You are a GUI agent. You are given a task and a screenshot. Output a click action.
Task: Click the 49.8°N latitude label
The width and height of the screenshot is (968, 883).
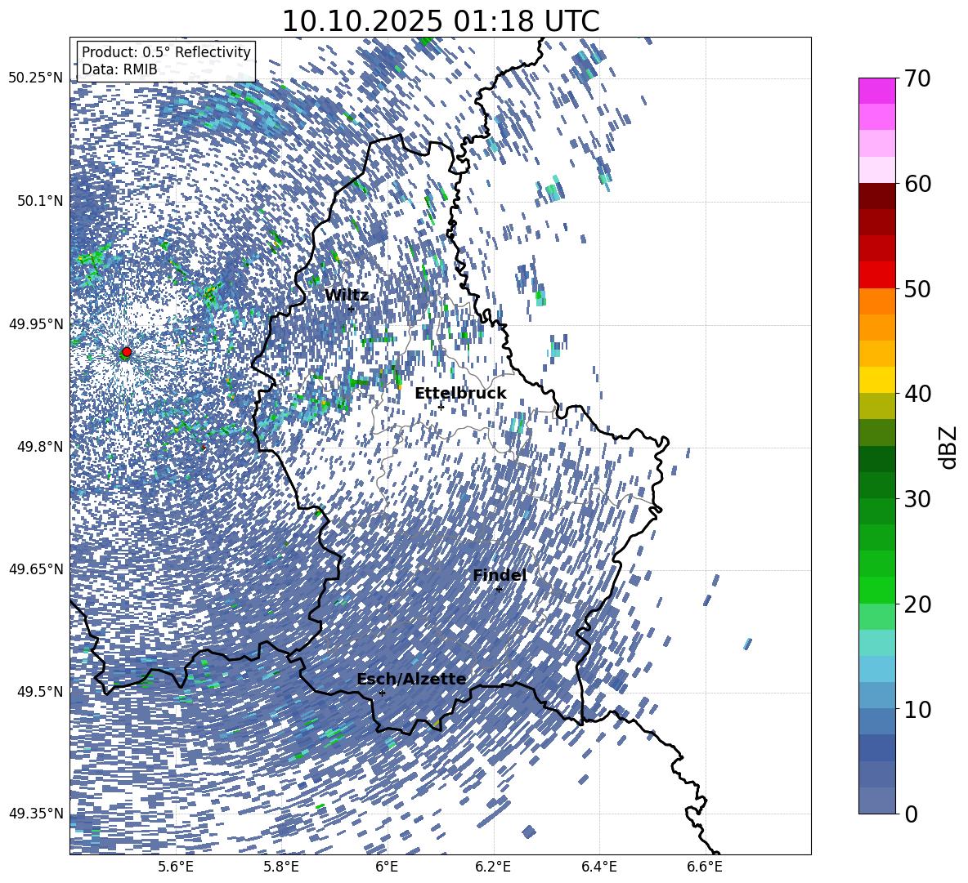tap(41, 447)
